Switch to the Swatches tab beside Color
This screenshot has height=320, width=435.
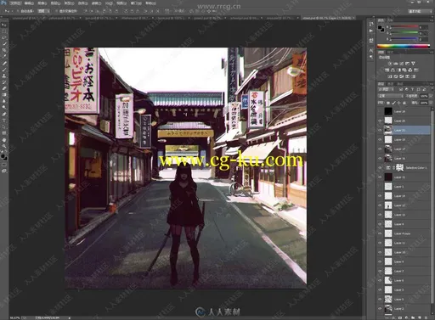pyautogui.click(x=390, y=20)
